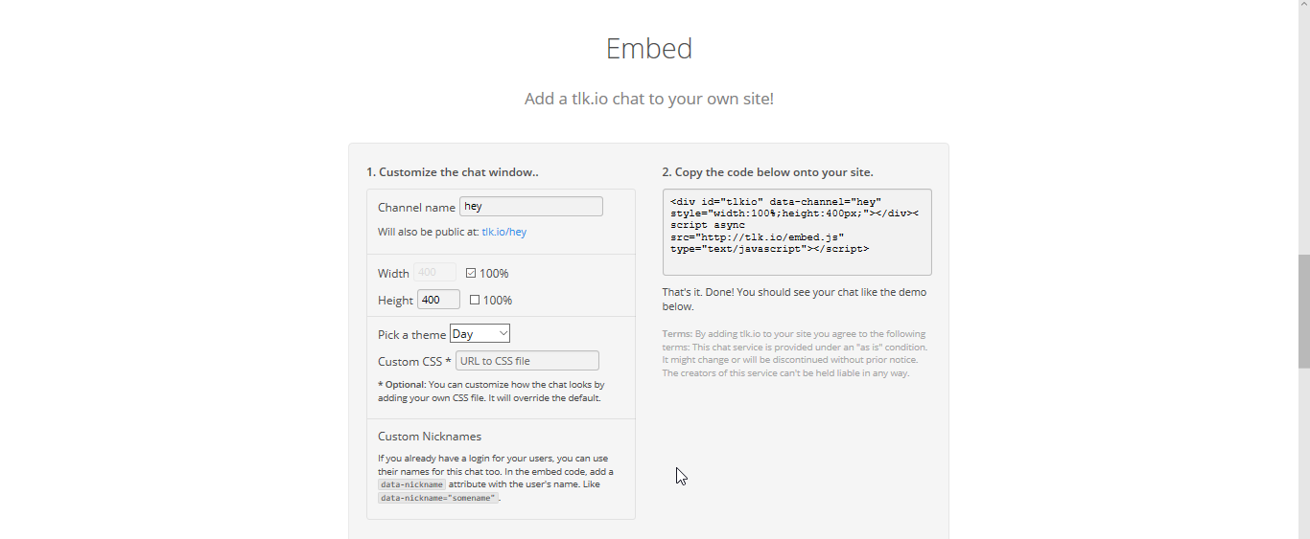This screenshot has width=1310, height=539.
Task: Click the Channel name label
Action: (416, 208)
